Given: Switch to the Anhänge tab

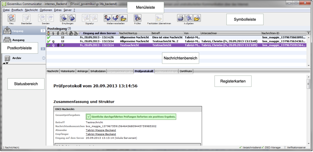Looking at the screenshot, I should click(82, 71).
